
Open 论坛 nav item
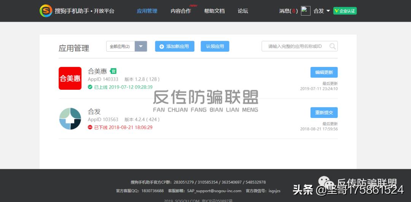(243, 11)
